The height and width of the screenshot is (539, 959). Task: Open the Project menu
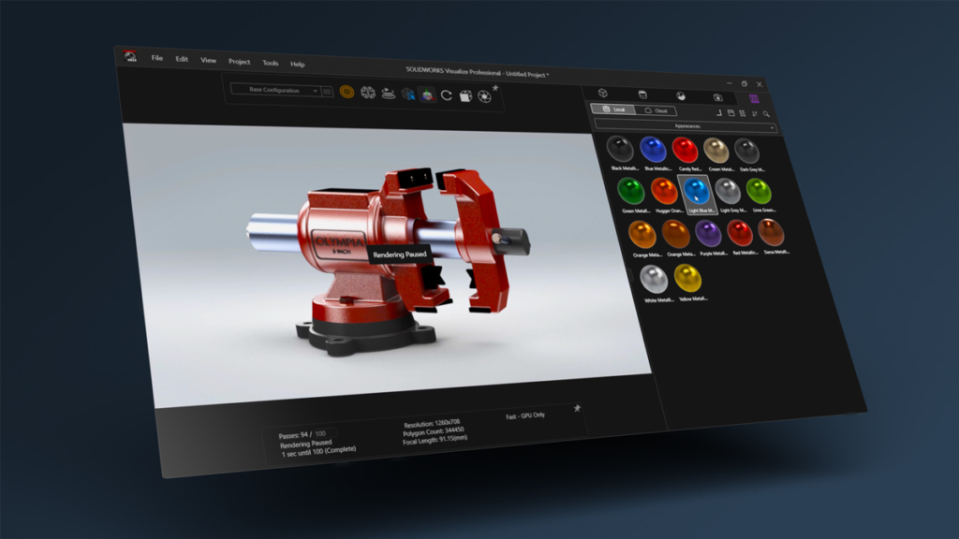pyautogui.click(x=238, y=63)
